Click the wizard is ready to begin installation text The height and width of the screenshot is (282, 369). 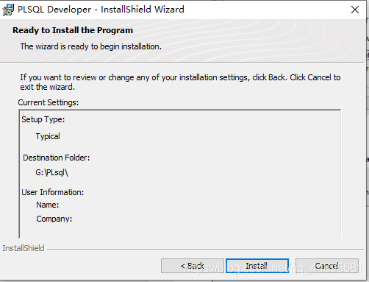click(91, 46)
